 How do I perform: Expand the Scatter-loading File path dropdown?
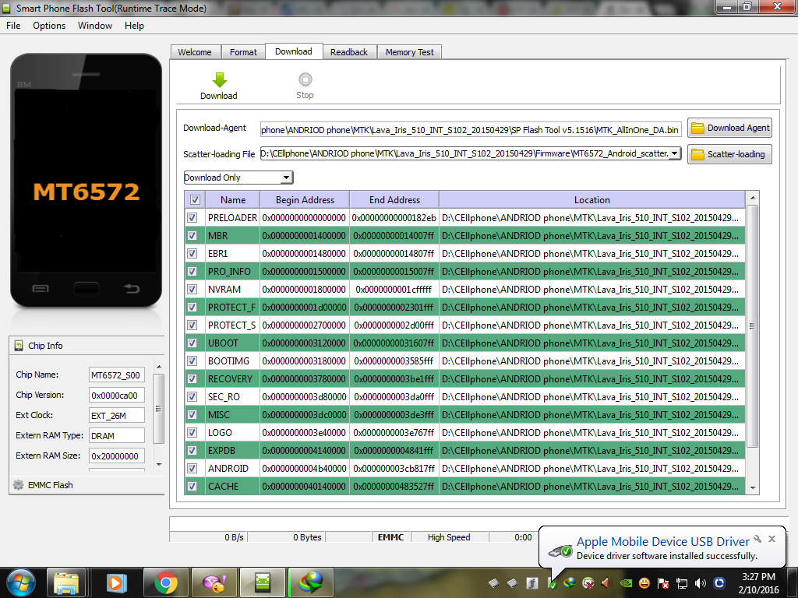pos(674,153)
